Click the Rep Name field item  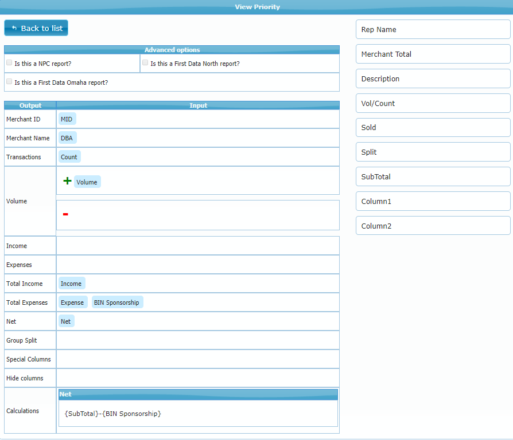(x=433, y=30)
